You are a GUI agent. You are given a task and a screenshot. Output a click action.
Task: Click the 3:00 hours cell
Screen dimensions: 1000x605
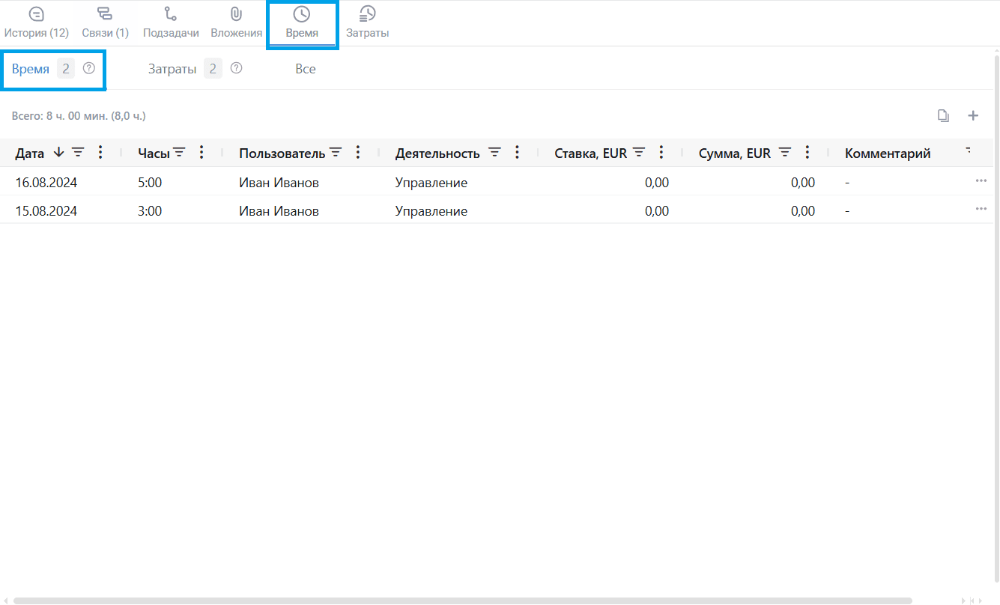pos(150,211)
